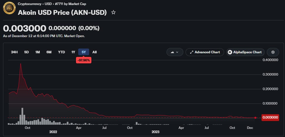
Task: Click the Cryptocurrency category text
Action: 30,4
